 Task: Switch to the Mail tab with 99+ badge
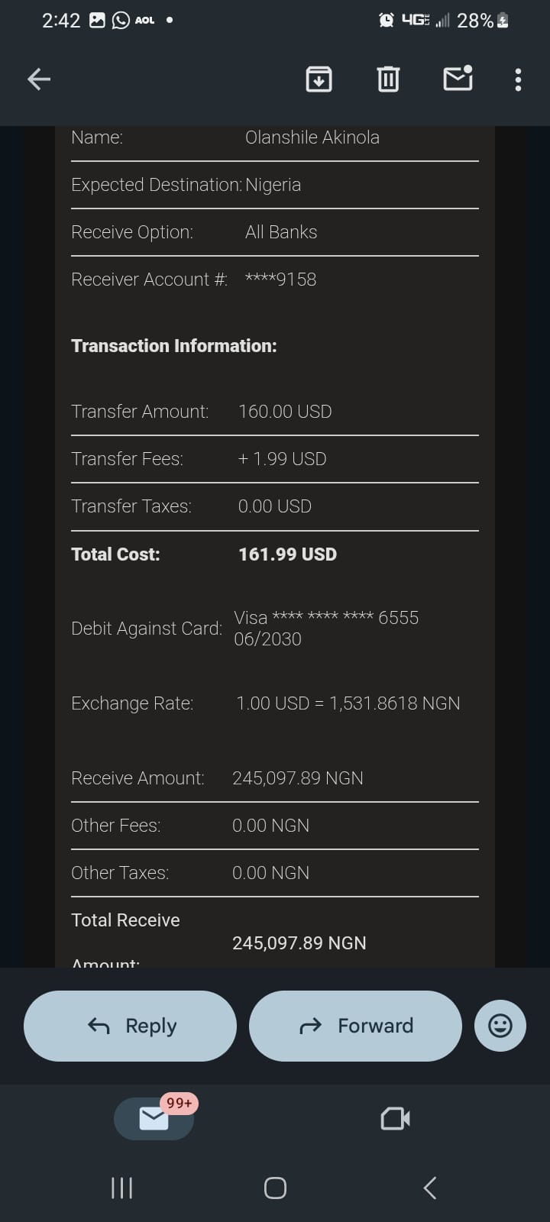[154, 1119]
